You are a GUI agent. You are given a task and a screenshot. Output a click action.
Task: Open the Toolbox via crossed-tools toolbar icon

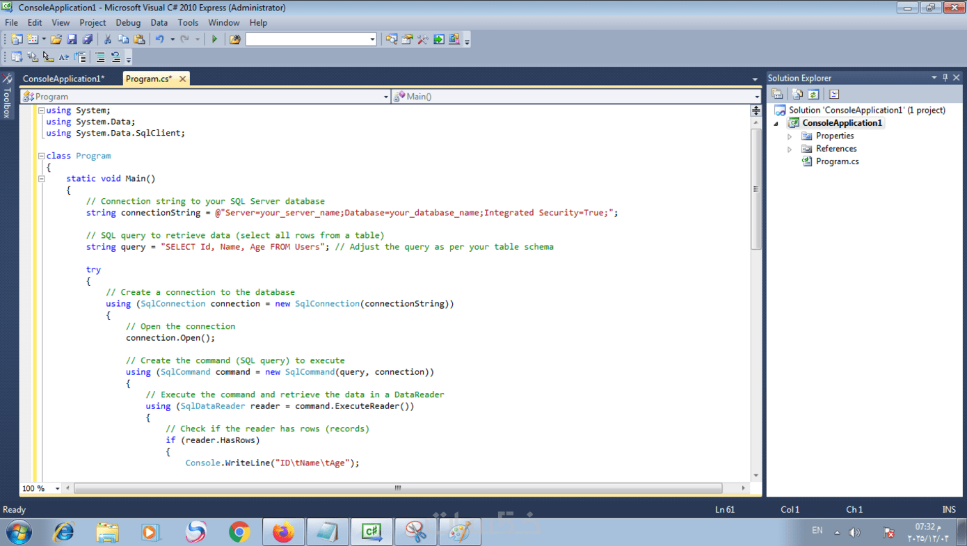pyautogui.click(x=423, y=40)
